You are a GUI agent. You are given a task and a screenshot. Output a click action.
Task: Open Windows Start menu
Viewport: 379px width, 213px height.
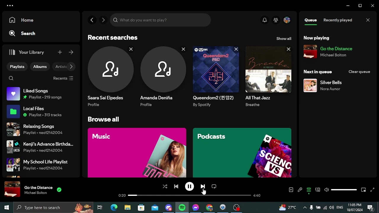tap(7, 208)
